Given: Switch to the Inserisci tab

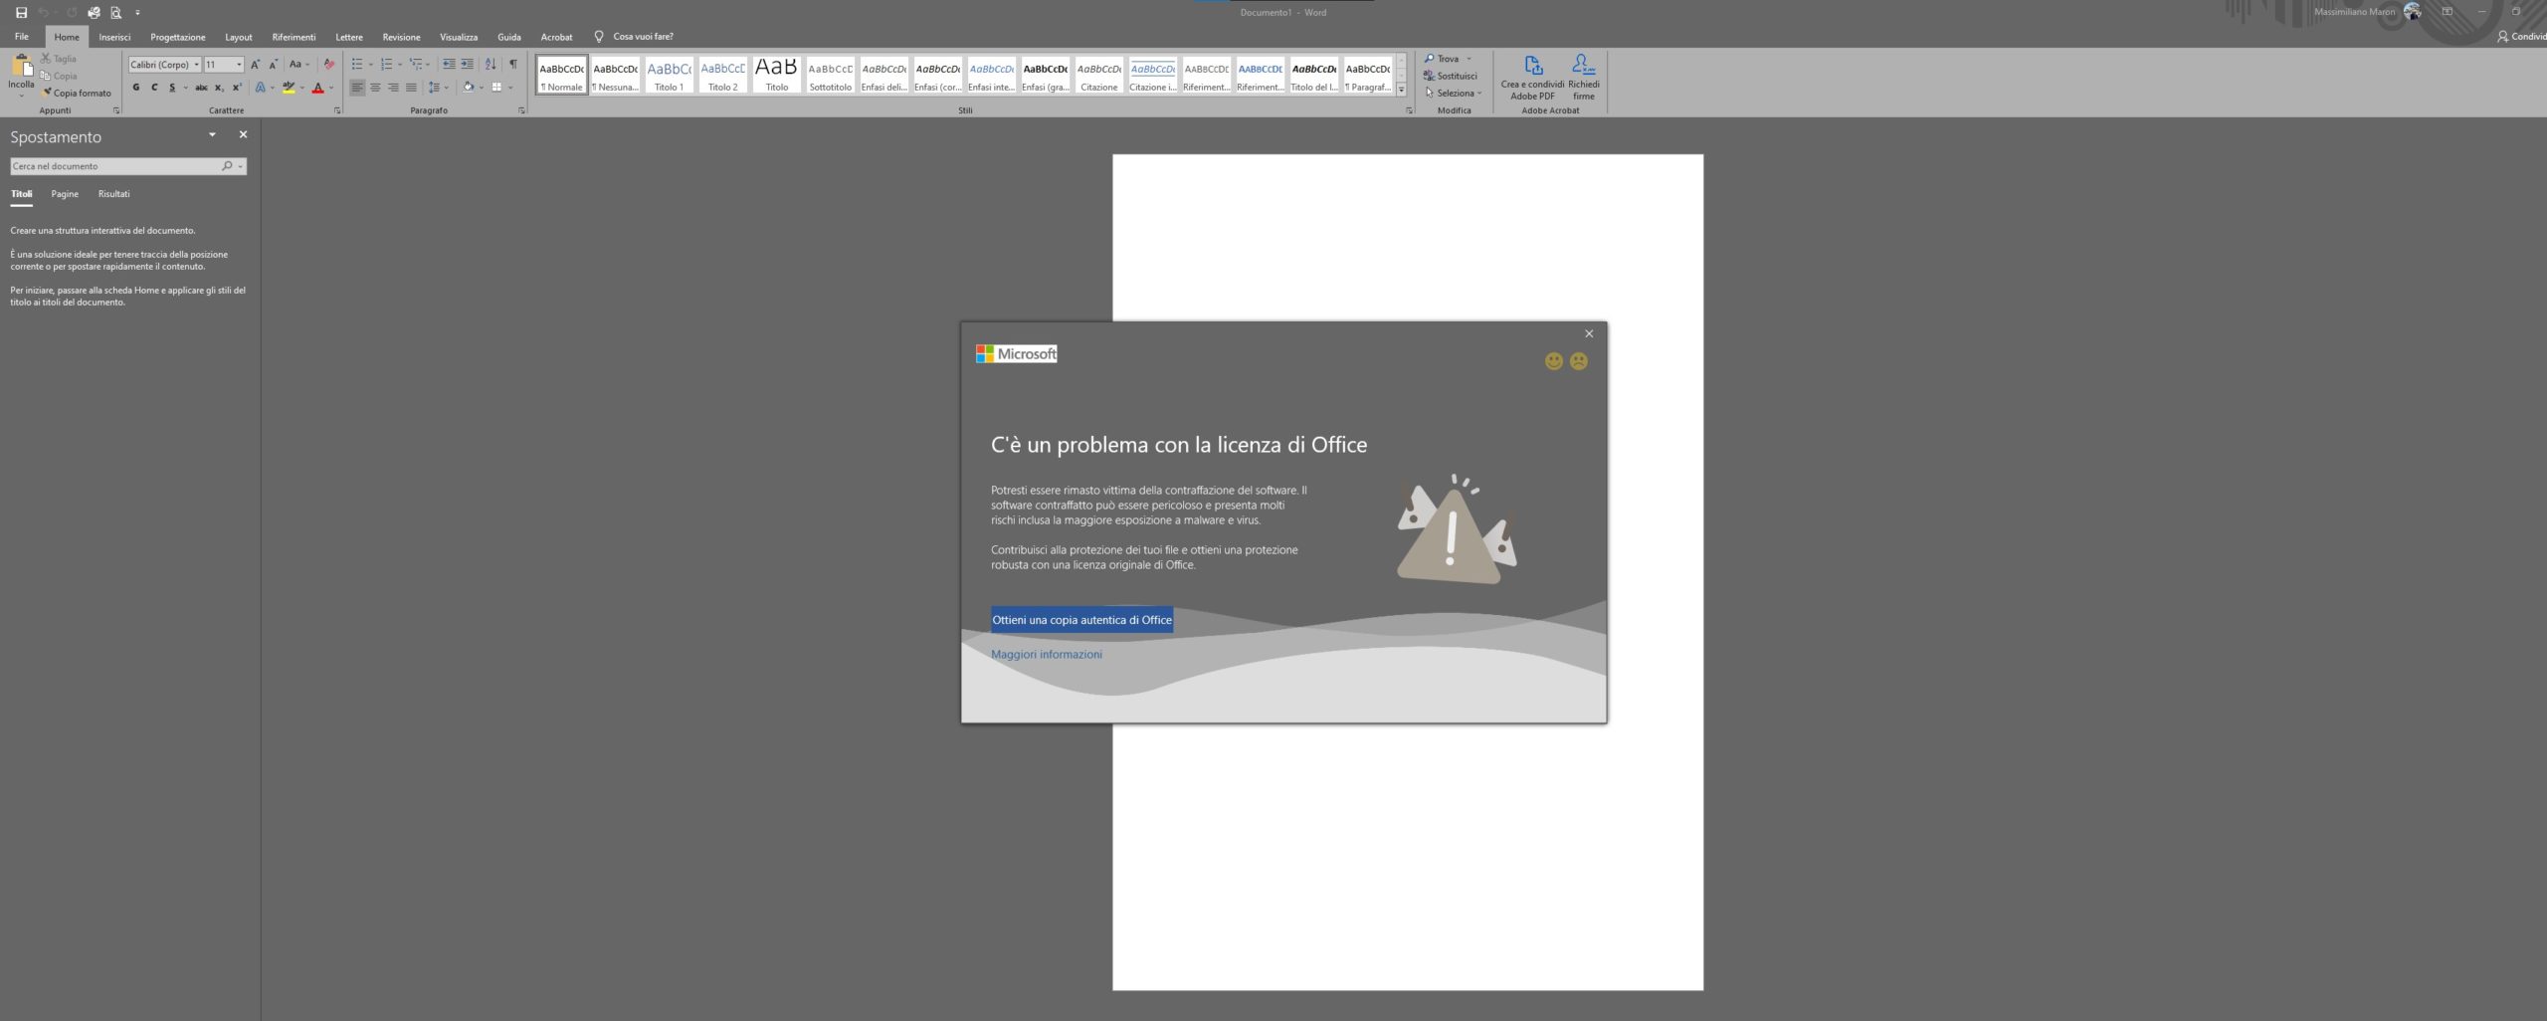Looking at the screenshot, I should [114, 37].
